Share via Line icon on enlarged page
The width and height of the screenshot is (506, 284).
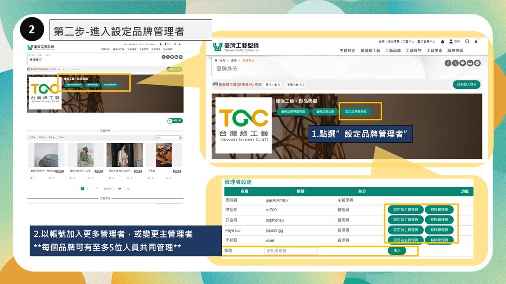click(x=463, y=63)
